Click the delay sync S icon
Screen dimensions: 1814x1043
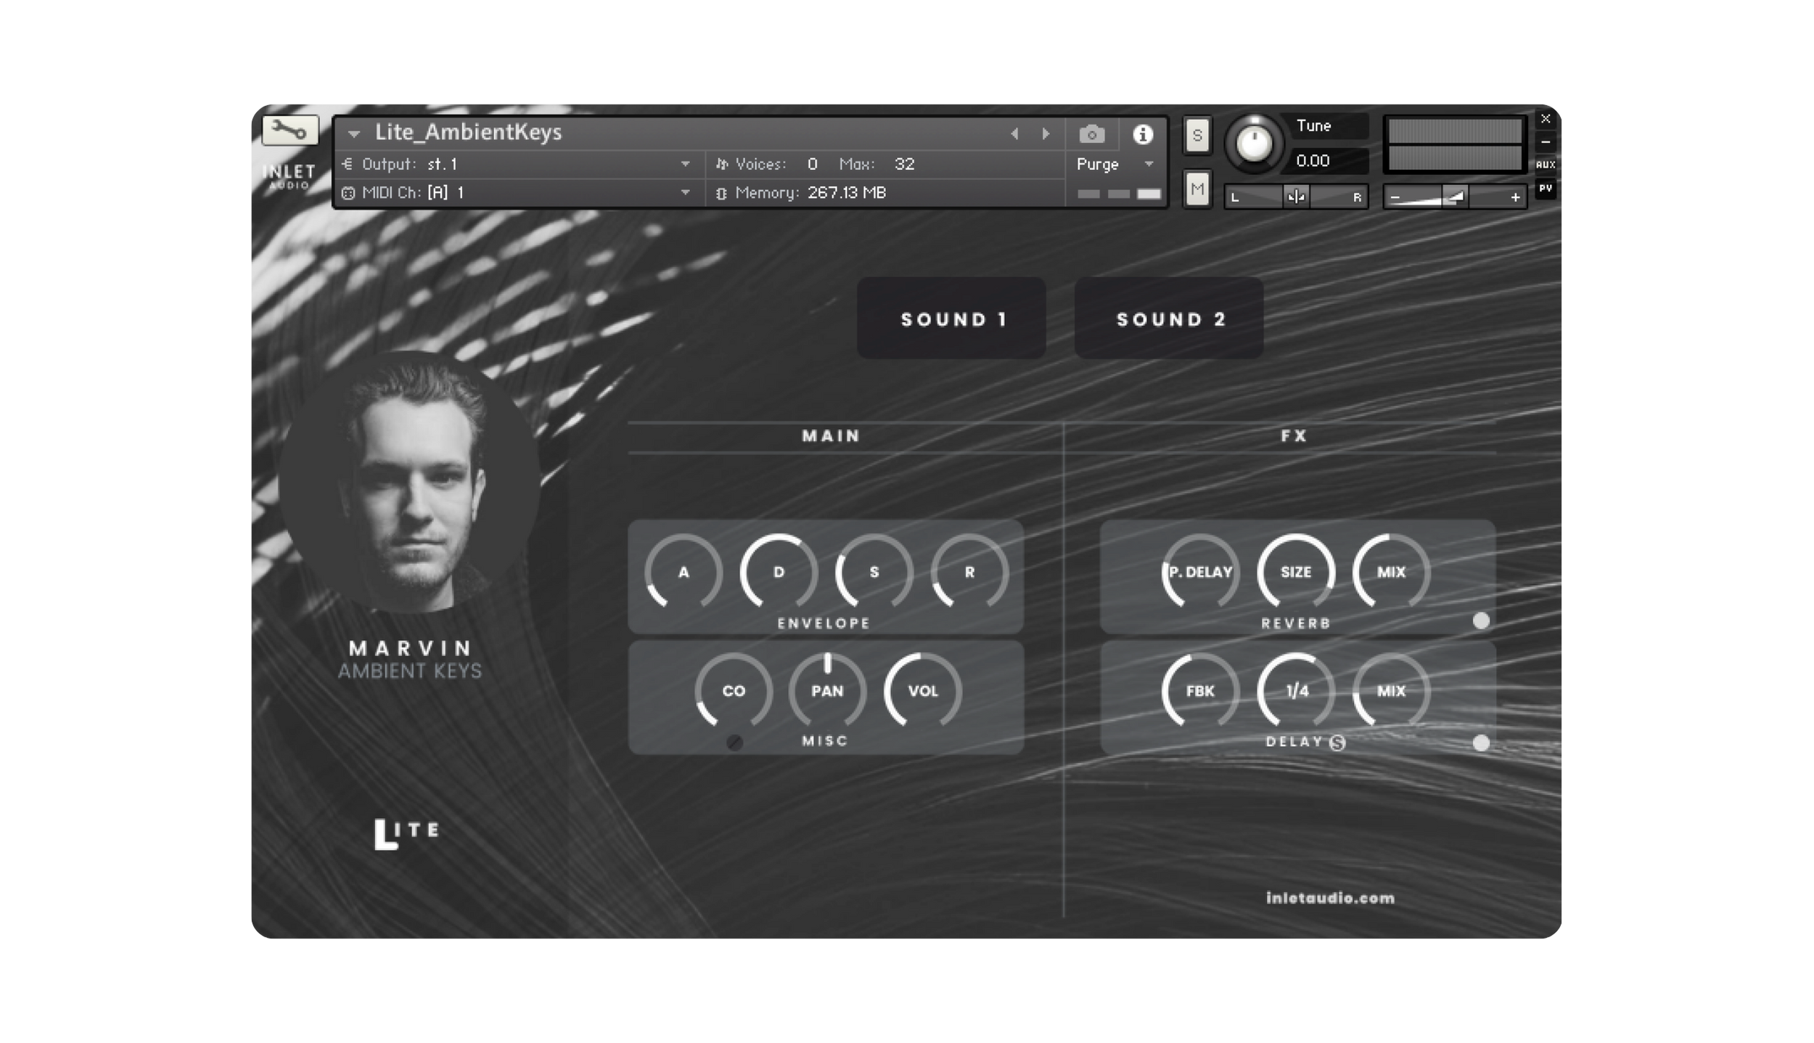pyautogui.click(x=1337, y=742)
